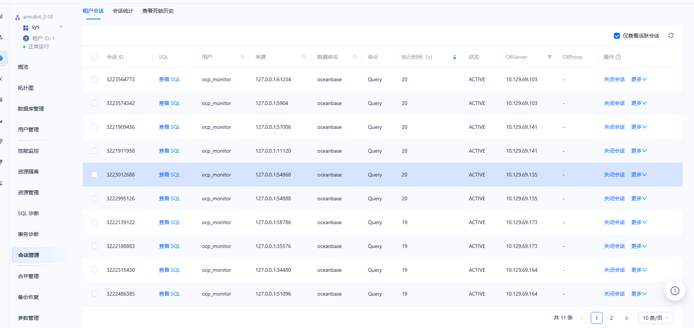Click the refresh sessions icon
This screenshot has width=694, height=328.
click(x=671, y=36)
